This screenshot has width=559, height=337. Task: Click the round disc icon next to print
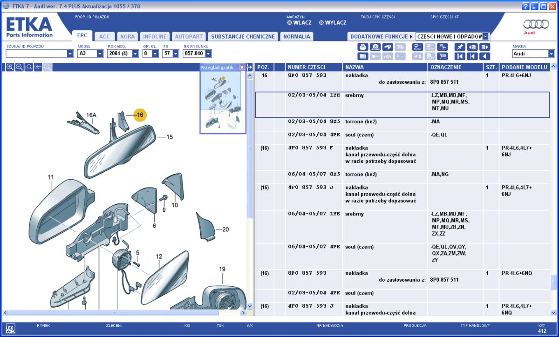pyautogui.click(x=375, y=47)
